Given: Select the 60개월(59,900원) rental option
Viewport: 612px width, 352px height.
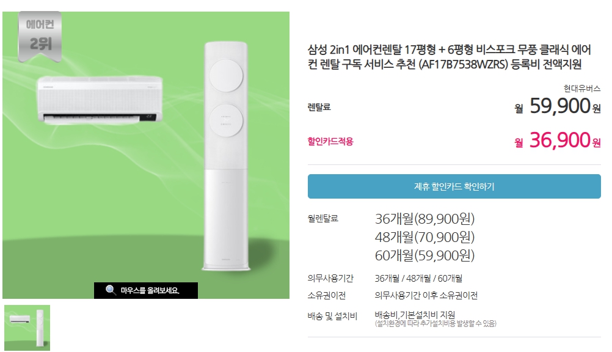Looking at the screenshot, I should 424,255.
